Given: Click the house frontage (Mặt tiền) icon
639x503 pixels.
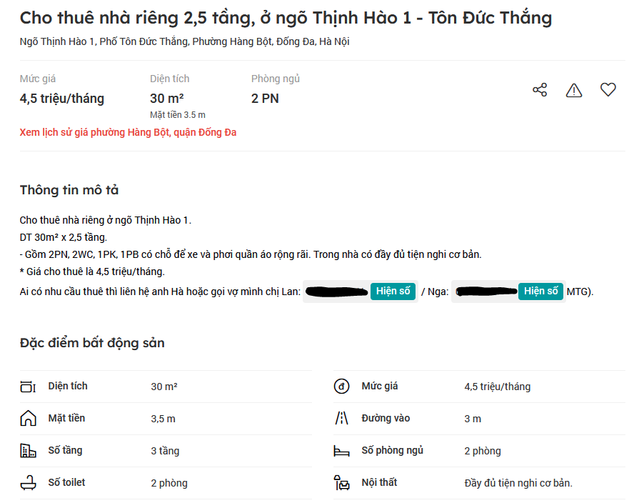Looking at the screenshot, I should coord(28,419).
